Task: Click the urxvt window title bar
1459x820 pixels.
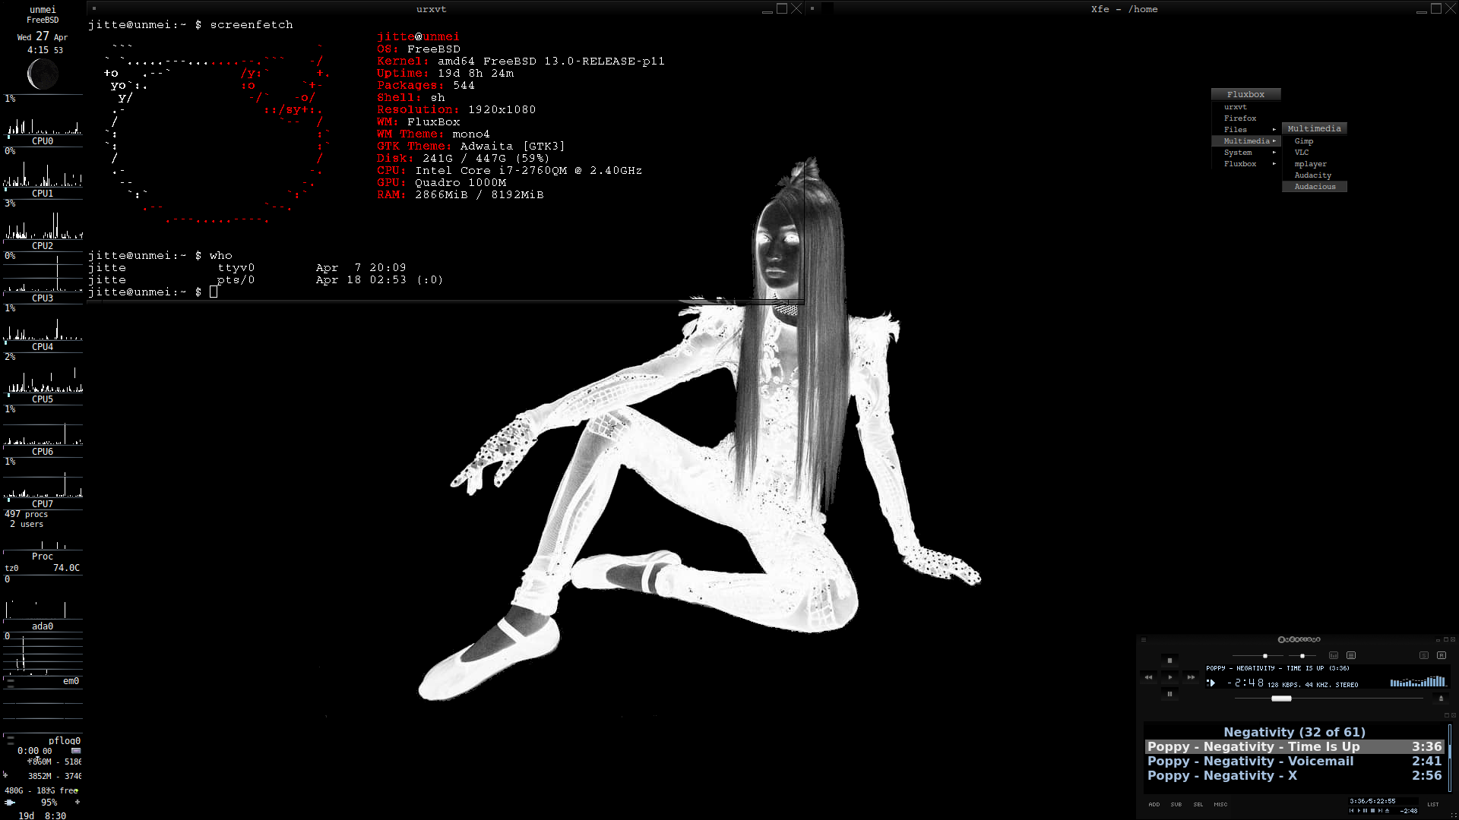Action: 431,9
